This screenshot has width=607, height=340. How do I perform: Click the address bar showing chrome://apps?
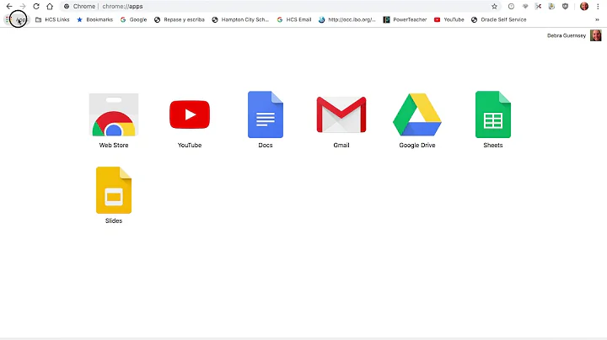(281, 6)
